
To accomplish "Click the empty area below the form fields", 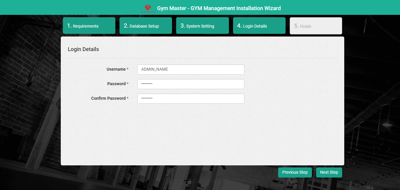I will 202,134.
